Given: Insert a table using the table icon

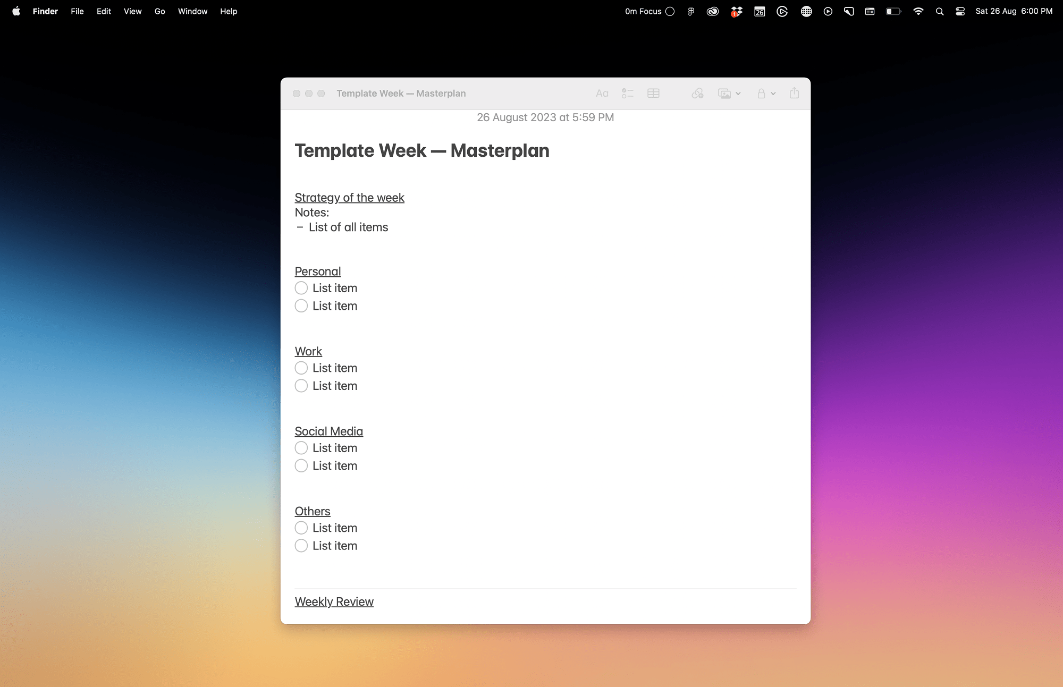Looking at the screenshot, I should coord(653,94).
